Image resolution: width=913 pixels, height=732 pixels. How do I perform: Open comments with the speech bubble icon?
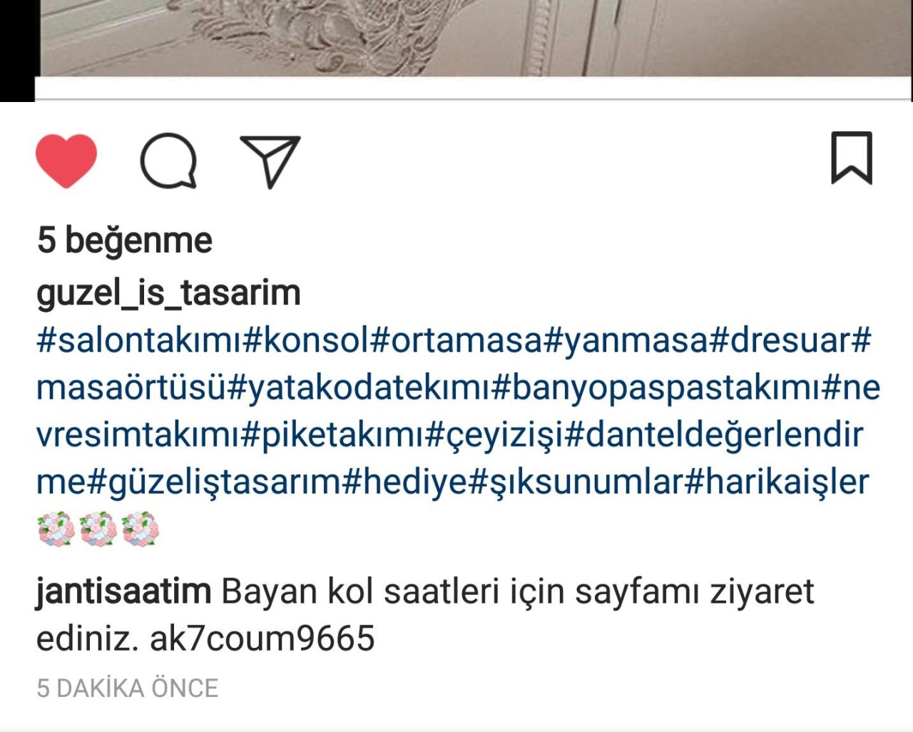pos(168,161)
